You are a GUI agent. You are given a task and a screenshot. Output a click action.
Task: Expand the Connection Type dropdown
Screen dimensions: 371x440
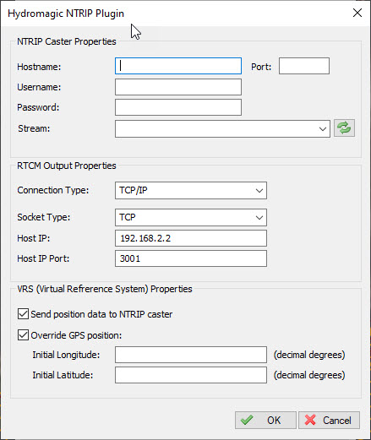click(x=191, y=190)
